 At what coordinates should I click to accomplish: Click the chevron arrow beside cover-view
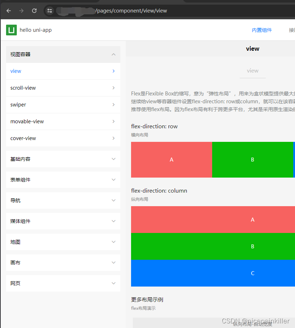pos(114,138)
